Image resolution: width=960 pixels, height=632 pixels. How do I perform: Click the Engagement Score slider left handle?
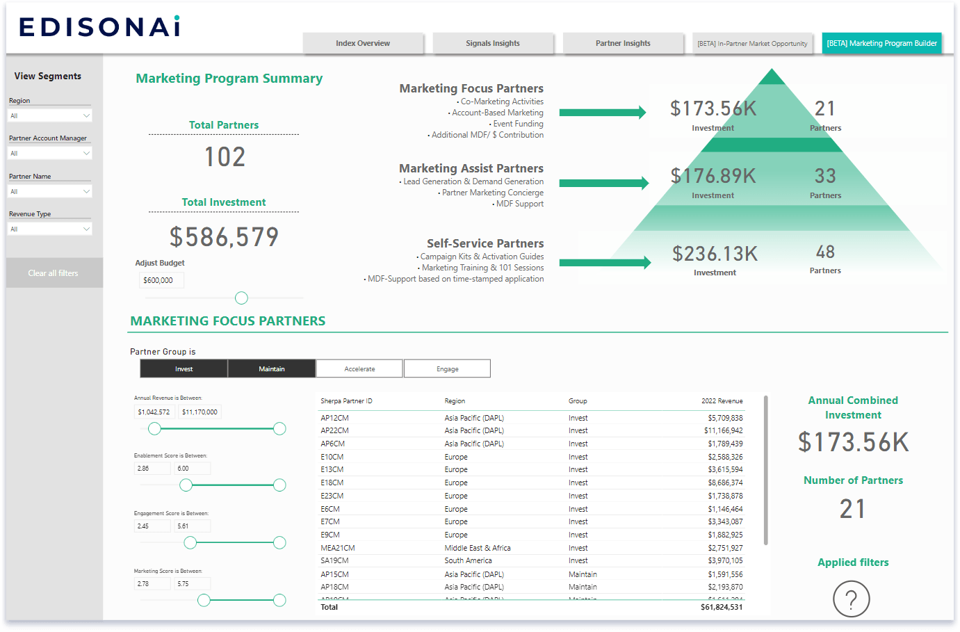click(x=190, y=543)
